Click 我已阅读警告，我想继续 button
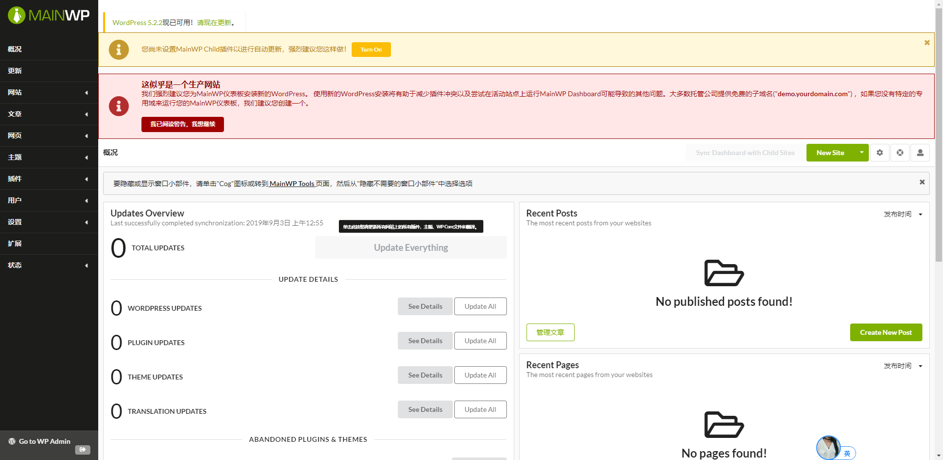 (x=183, y=124)
